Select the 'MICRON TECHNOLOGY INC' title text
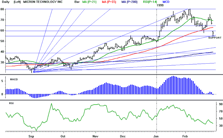The width and height of the screenshot is (223, 138). pyautogui.click(x=43, y=2)
